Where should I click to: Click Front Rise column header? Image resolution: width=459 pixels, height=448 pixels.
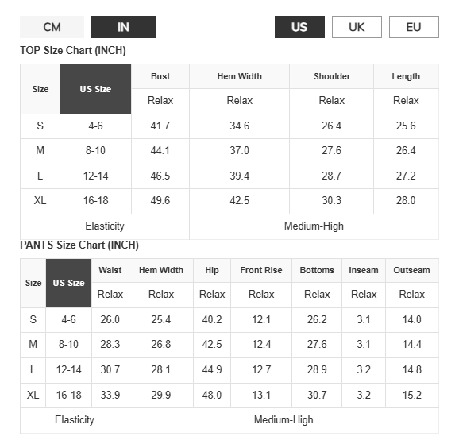[x=261, y=270]
